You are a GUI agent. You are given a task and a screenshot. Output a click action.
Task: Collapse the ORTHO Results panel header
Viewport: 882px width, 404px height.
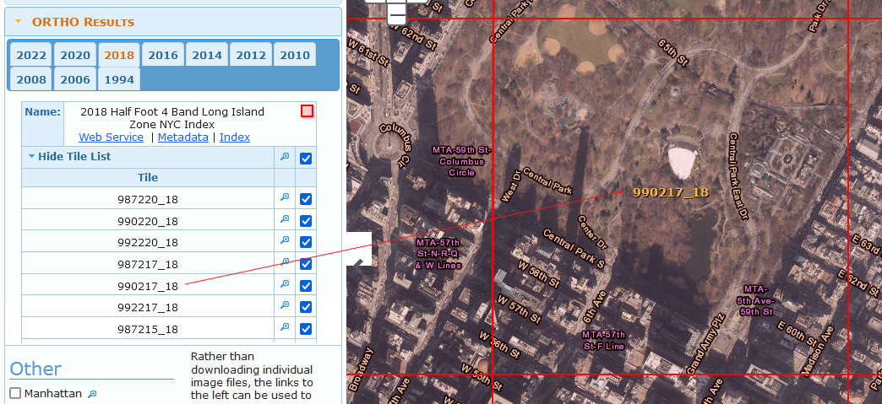pos(83,22)
